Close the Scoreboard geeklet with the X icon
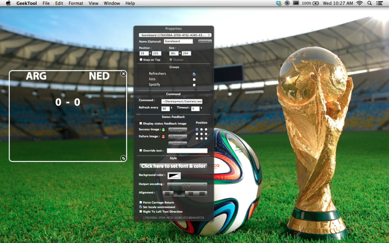The width and height of the screenshot is (389, 243). pyautogui.click(x=123, y=74)
